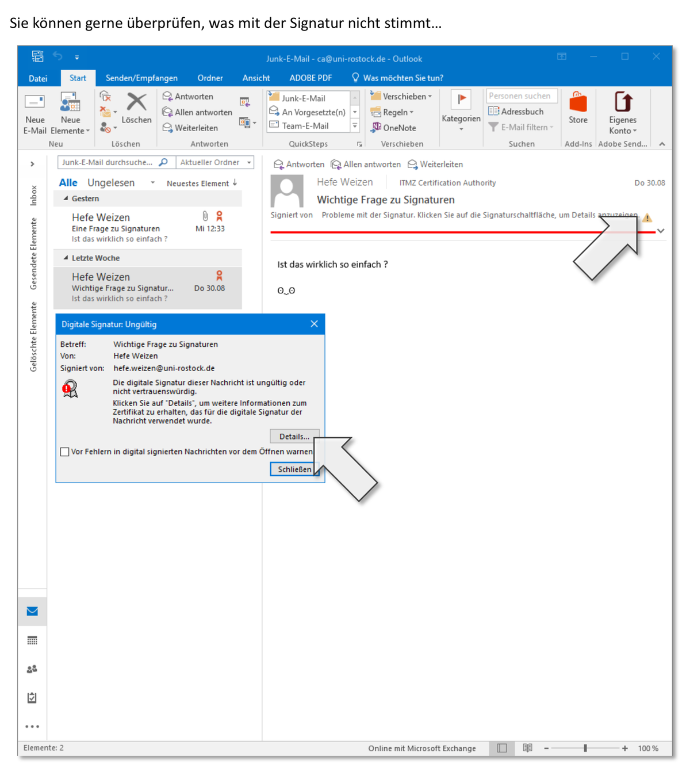Open sort by Neuestes Element dropdown
The width and height of the screenshot is (690, 768).
(202, 184)
